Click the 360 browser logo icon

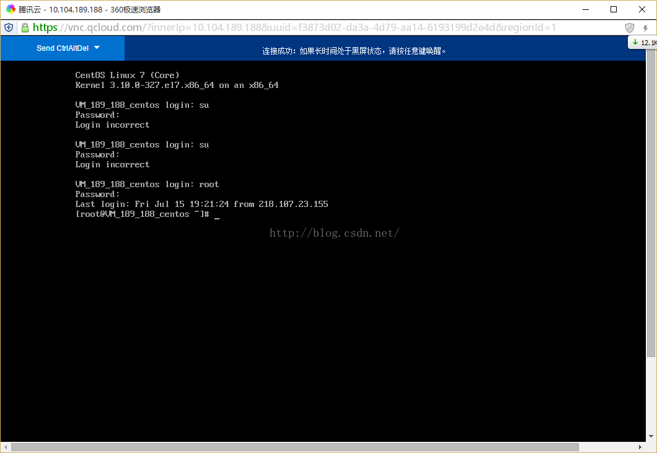click(x=11, y=9)
